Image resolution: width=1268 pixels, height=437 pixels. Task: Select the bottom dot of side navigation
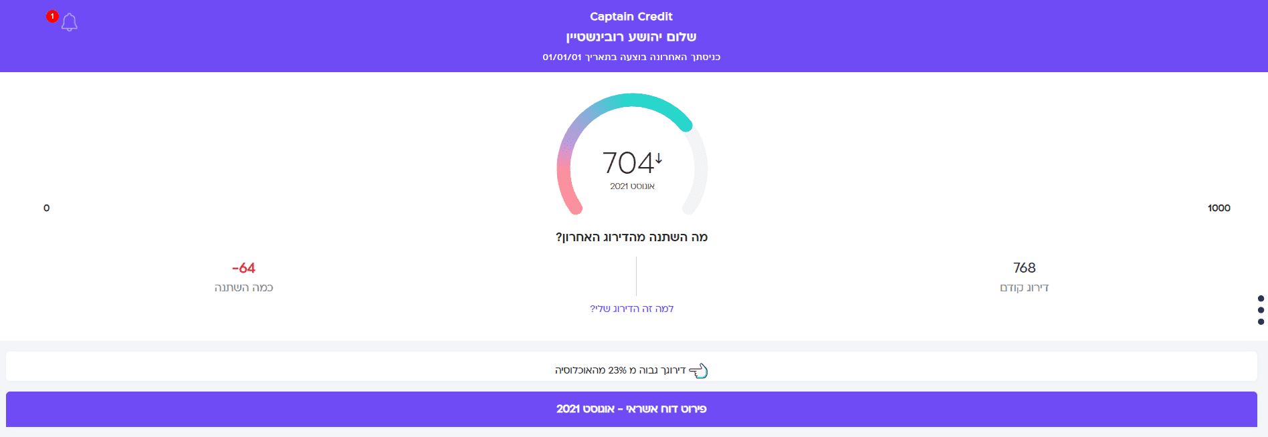tap(1261, 321)
